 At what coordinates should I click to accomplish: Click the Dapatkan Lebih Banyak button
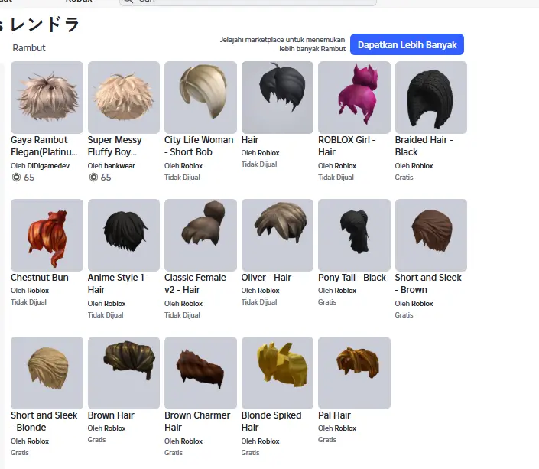[x=407, y=44]
